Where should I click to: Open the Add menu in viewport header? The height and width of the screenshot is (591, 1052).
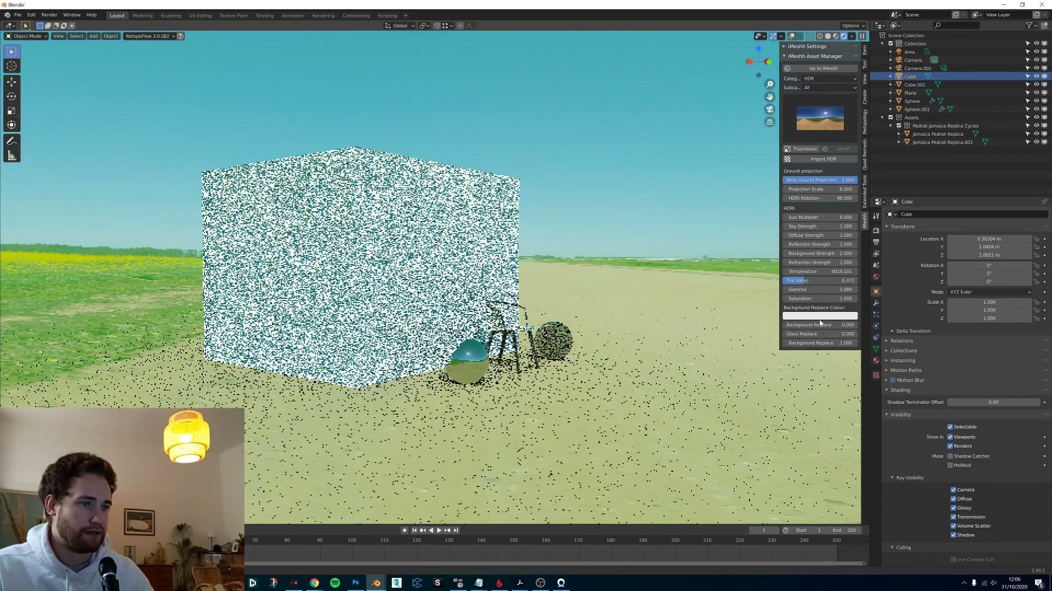(94, 36)
